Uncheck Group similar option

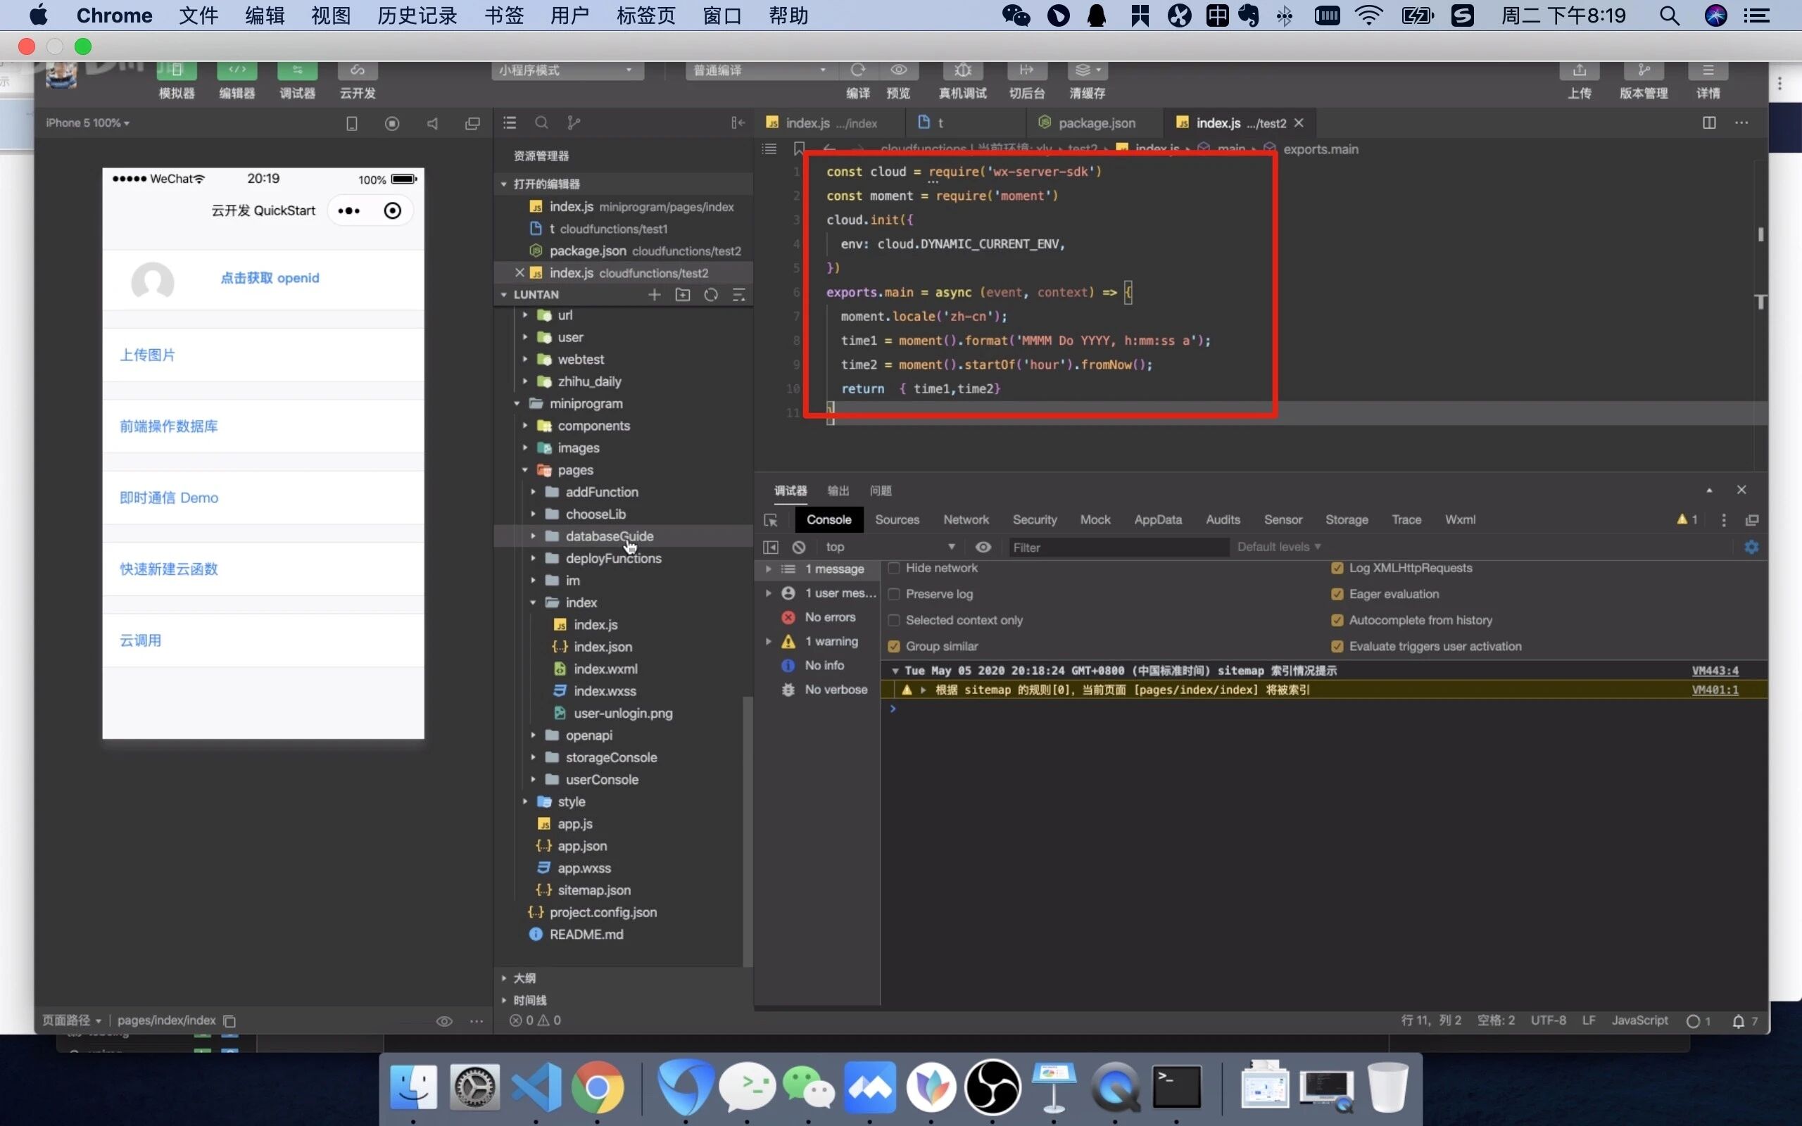click(894, 647)
